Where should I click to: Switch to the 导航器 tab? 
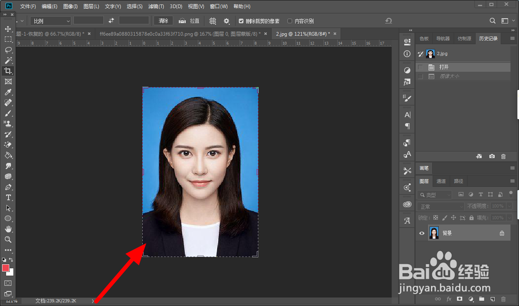click(x=443, y=39)
